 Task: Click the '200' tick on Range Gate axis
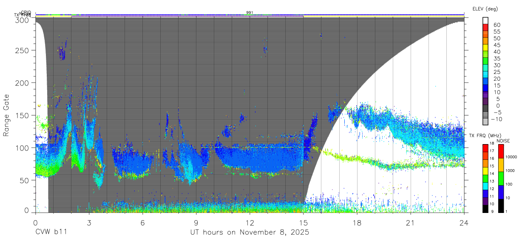[23, 83]
